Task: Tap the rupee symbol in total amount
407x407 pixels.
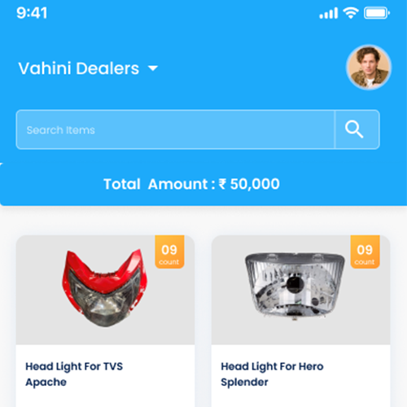Action: pos(222,184)
